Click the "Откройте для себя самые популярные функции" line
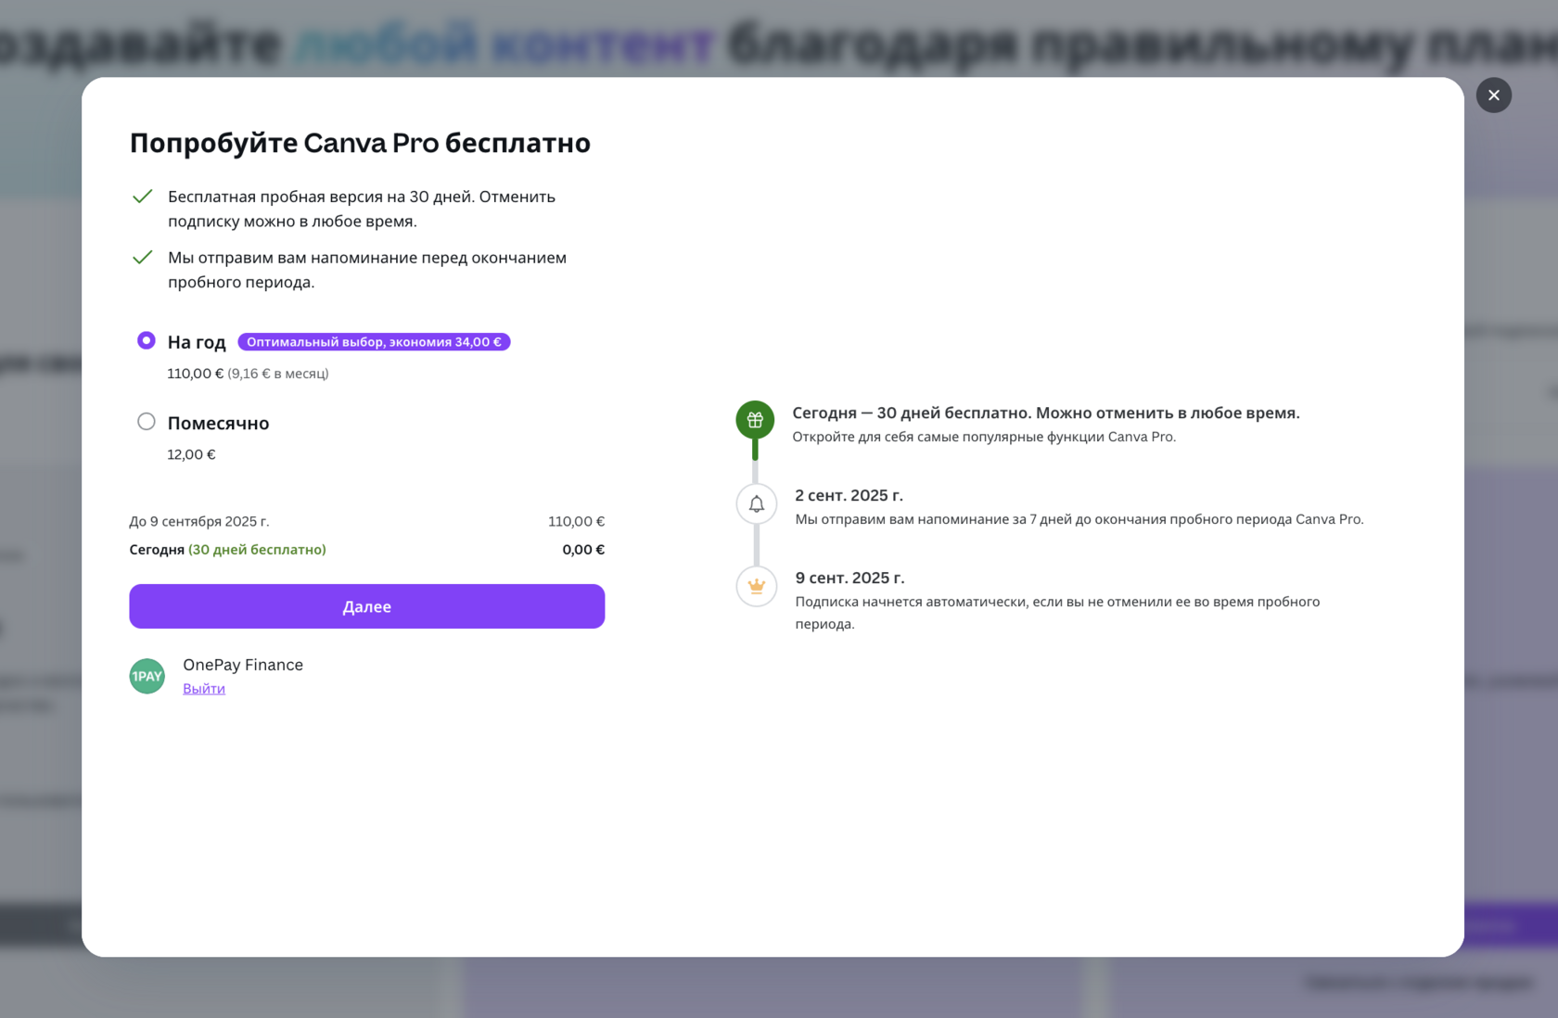 pos(984,437)
